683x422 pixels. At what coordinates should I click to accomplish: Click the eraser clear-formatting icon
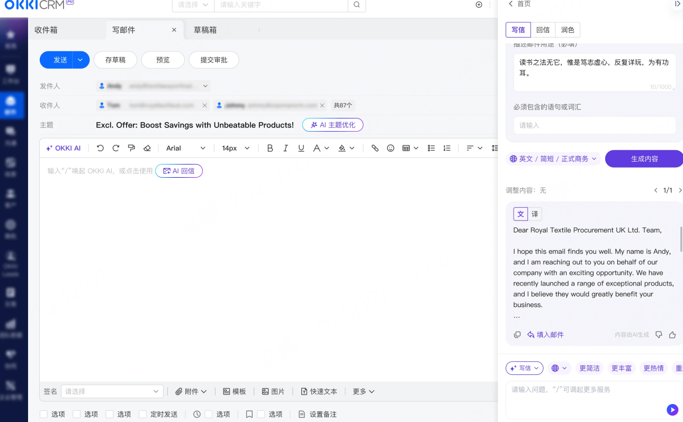147,148
